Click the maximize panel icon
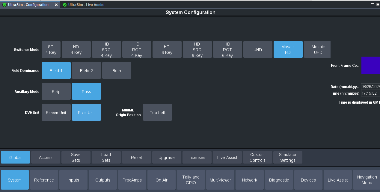 [x=377, y=4]
